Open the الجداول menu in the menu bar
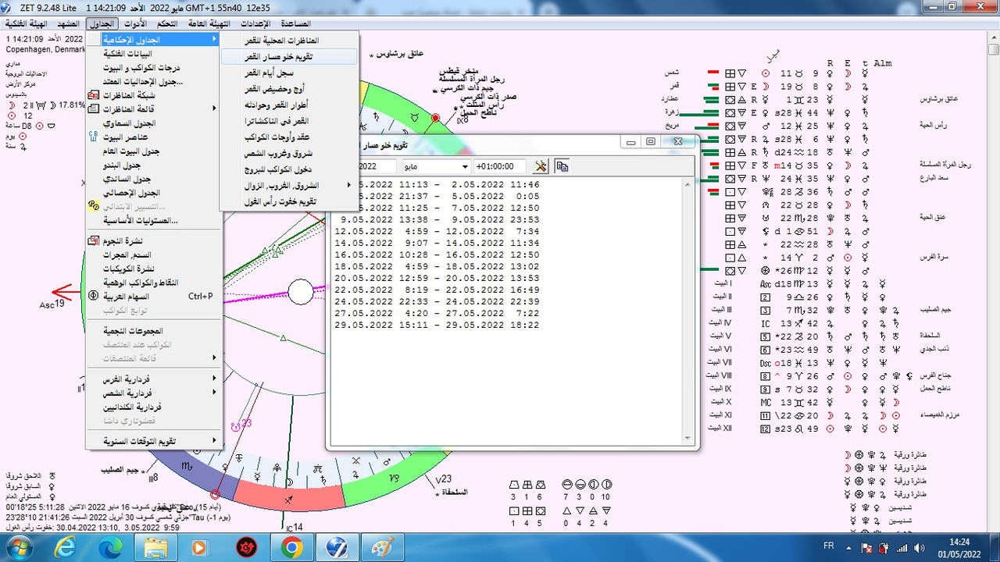 coord(102,24)
